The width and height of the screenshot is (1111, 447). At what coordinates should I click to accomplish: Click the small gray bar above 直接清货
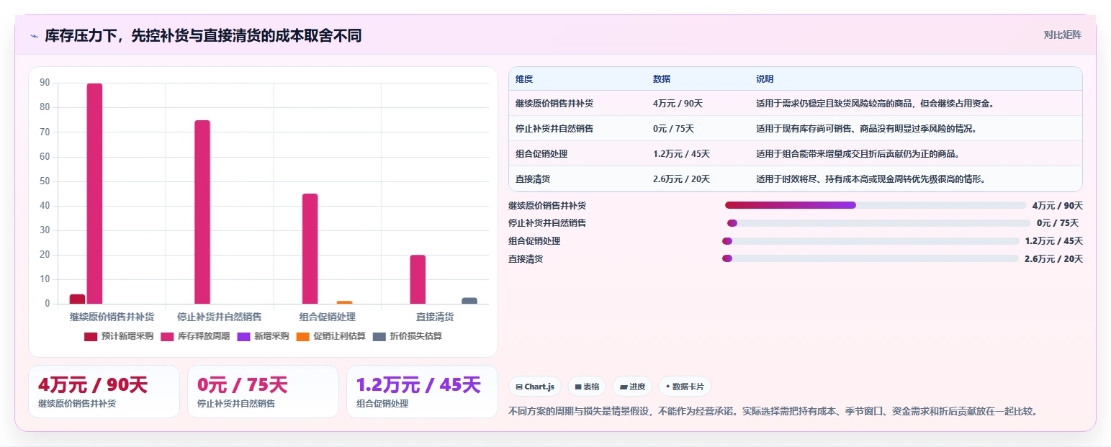[x=469, y=301]
